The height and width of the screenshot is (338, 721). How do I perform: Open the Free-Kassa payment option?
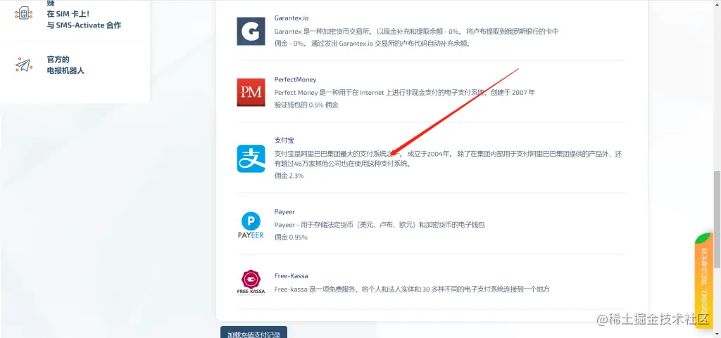pyautogui.click(x=291, y=275)
